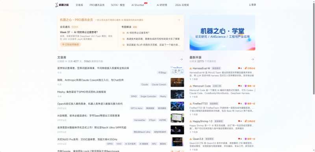Open thumbnail of NaviX Ultra article
The width and height of the screenshot is (315, 152).
177,130
